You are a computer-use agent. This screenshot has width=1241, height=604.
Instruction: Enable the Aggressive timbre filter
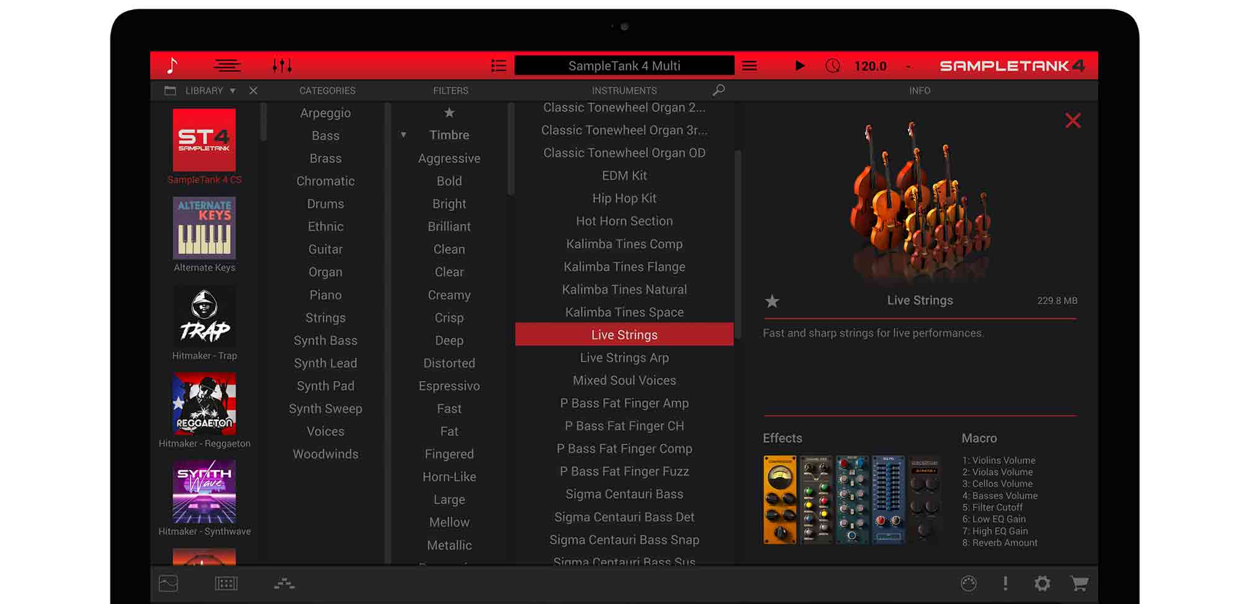click(x=449, y=159)
